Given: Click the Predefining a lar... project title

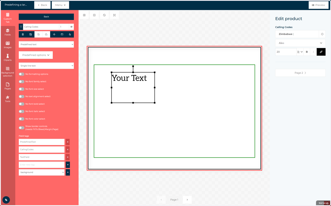Looking at the screenshot, I should point(16,5).
